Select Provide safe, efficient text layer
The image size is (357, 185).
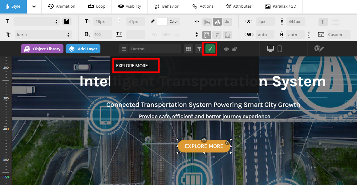coord(205,116)
